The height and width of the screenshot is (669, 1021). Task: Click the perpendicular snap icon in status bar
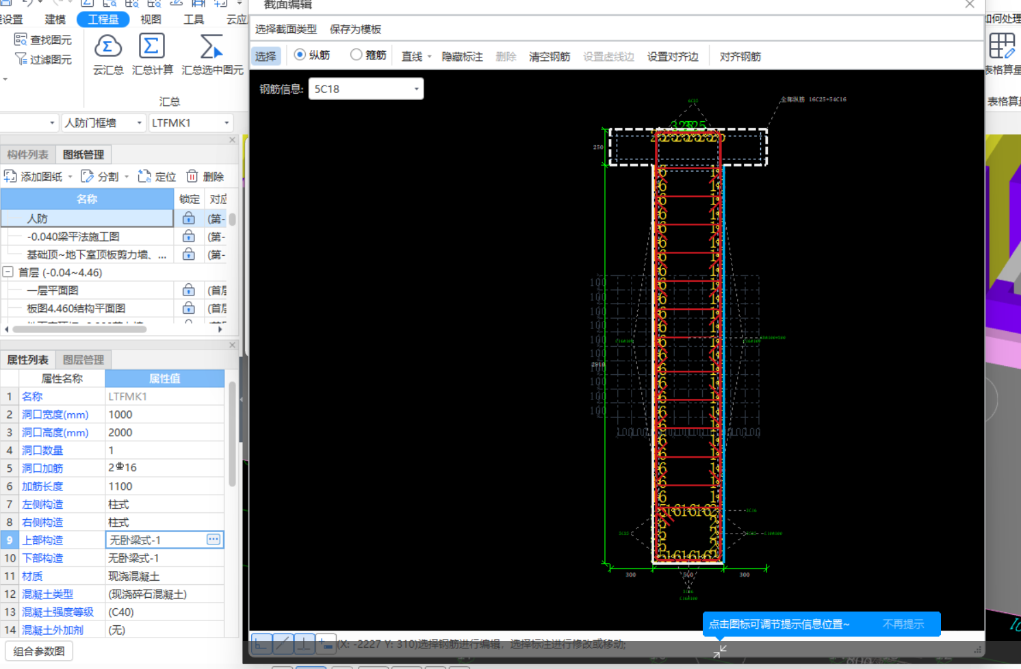[304, 644]
